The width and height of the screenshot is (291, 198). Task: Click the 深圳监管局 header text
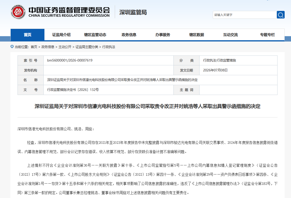click(133, 12)
